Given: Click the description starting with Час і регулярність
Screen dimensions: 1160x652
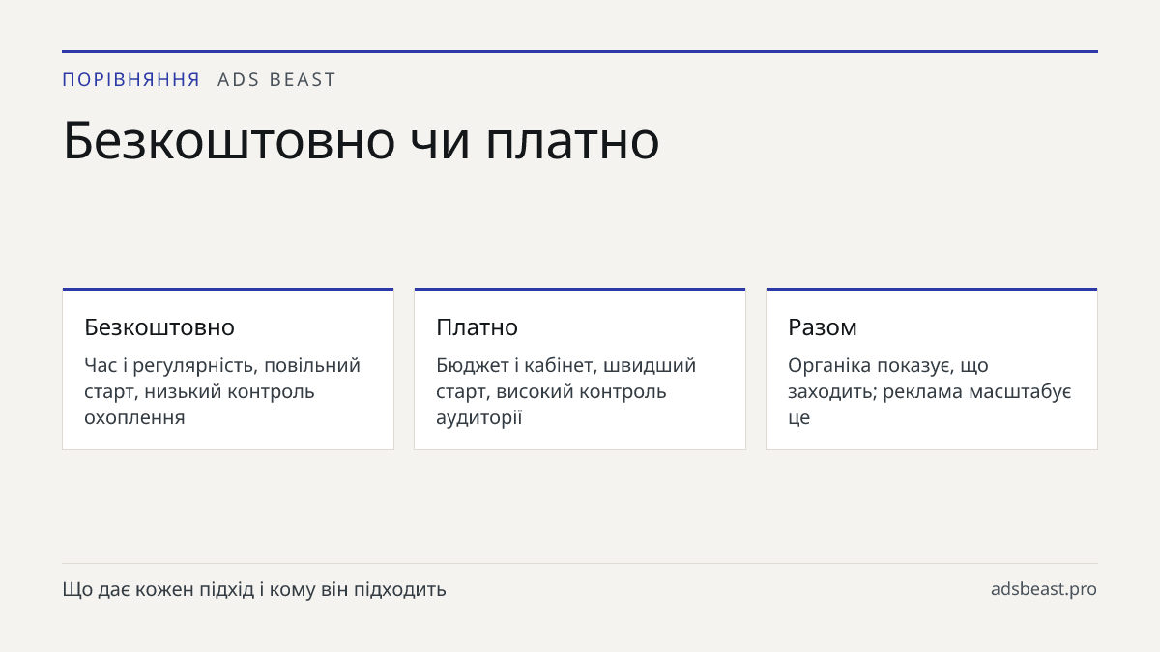Looking at the screenshot, I should [x=222, y=391].
